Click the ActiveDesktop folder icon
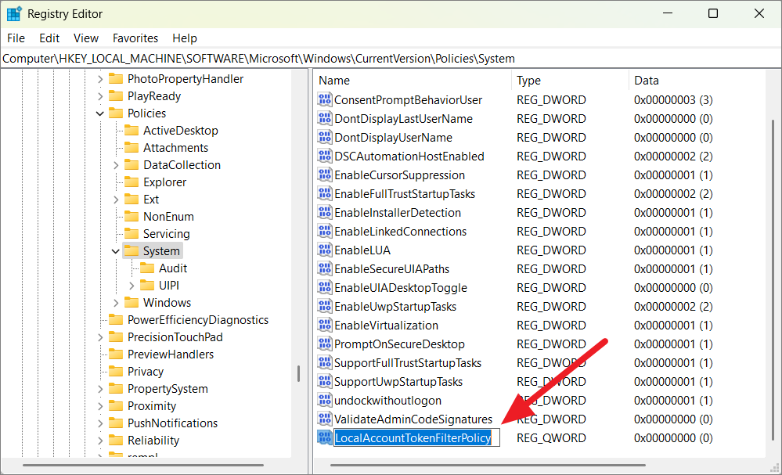This screenshot has width=782, height=475. coord(132,131)
